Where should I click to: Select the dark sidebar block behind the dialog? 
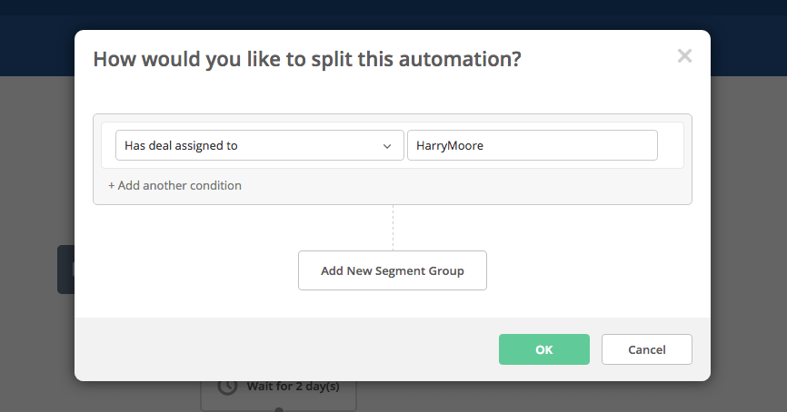coord(65,270)
